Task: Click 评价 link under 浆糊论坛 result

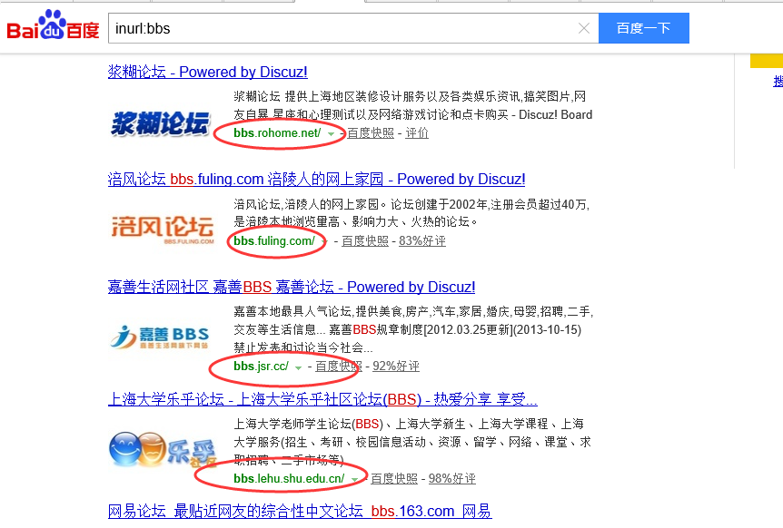Action: [417, 133]
